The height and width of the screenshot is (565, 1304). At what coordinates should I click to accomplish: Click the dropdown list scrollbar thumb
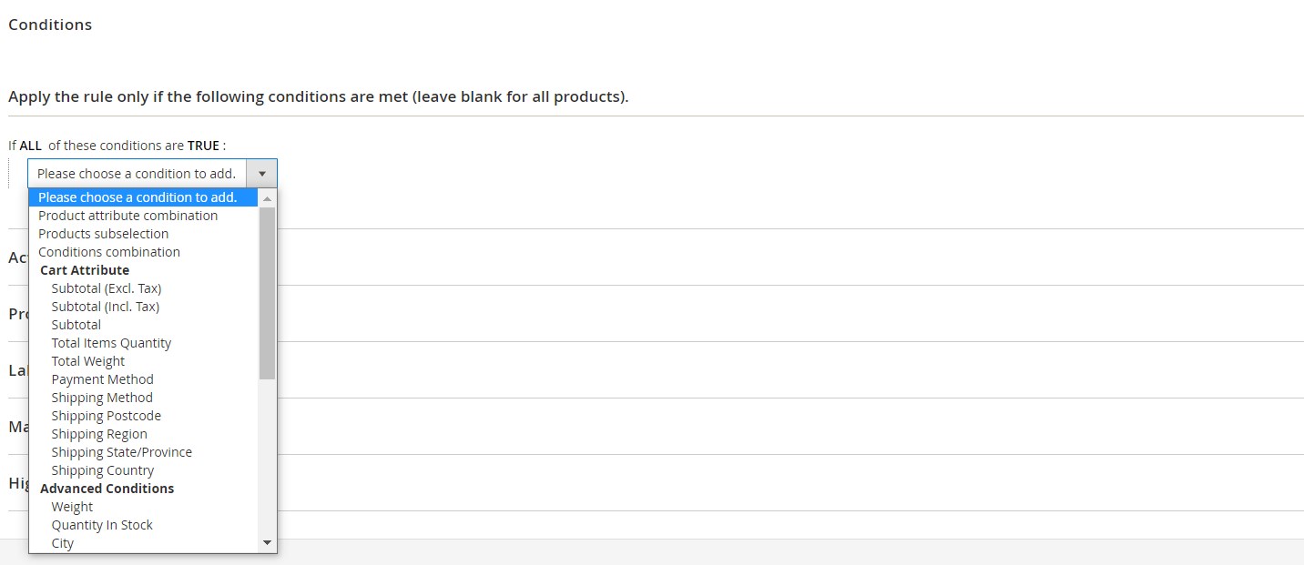(267, 291)
